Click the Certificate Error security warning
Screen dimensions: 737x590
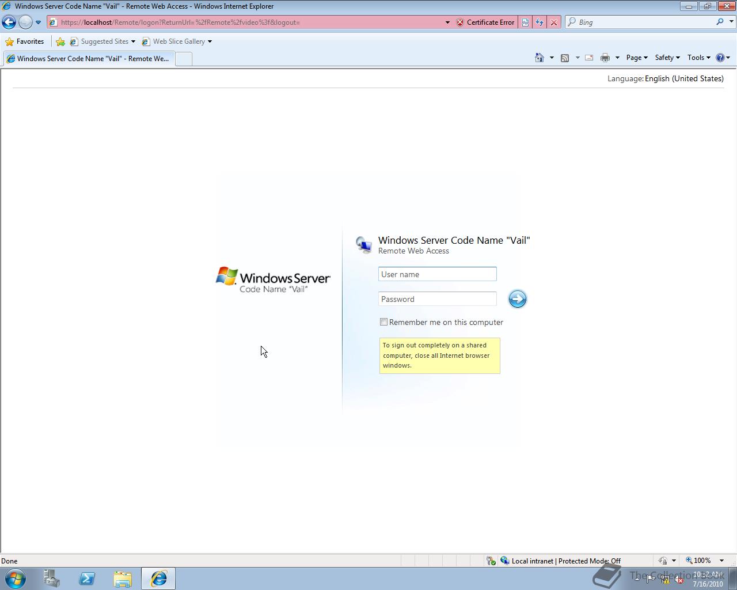[485, 22]
